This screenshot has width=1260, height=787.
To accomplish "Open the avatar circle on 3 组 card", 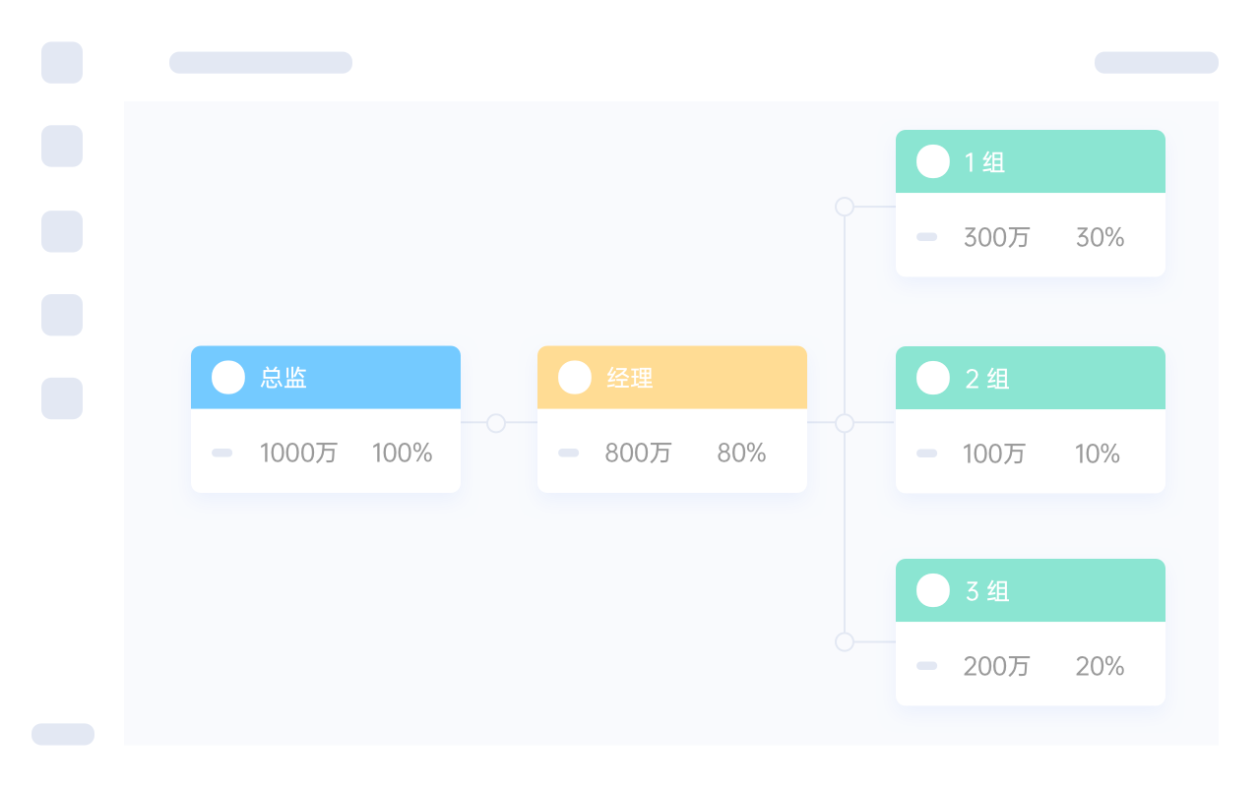I will 933,590.
